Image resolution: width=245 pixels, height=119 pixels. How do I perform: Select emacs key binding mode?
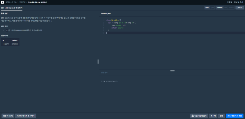coord(231,8)
